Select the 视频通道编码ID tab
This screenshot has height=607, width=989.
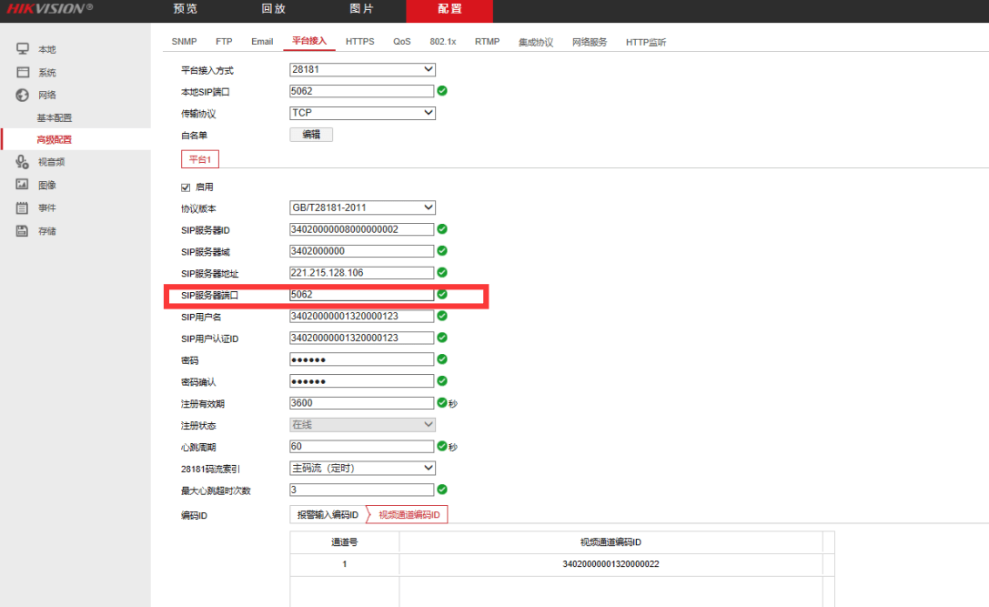click(409, 515)
